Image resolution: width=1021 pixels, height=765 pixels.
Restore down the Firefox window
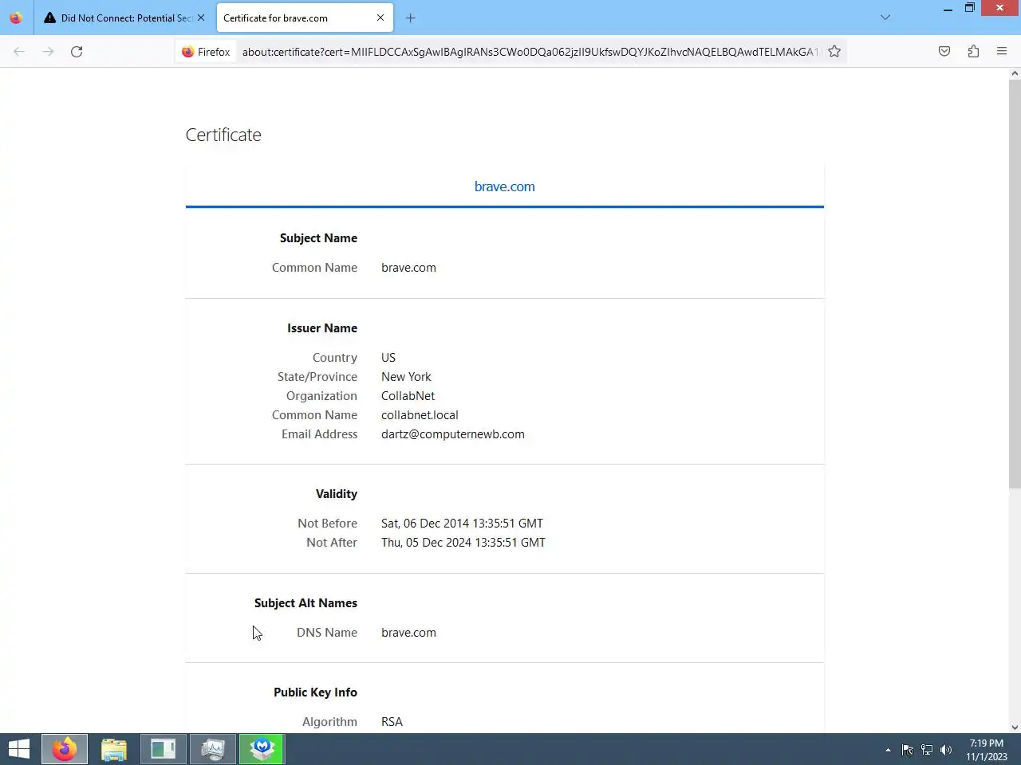970,9
